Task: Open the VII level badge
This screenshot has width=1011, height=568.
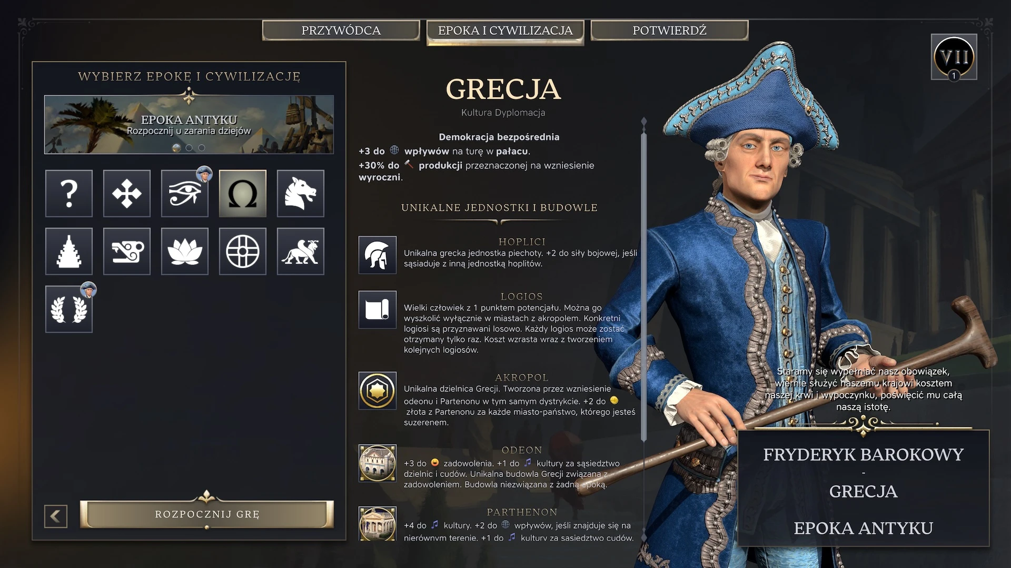Action: (x=954, y=57)
